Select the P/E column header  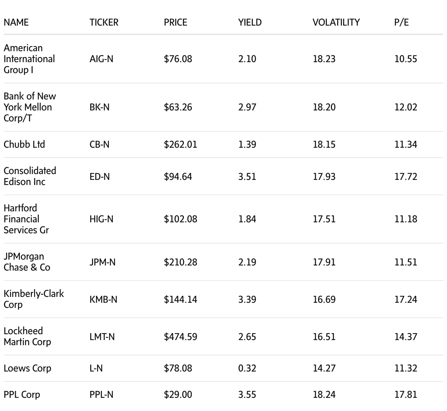coord(402,22)
